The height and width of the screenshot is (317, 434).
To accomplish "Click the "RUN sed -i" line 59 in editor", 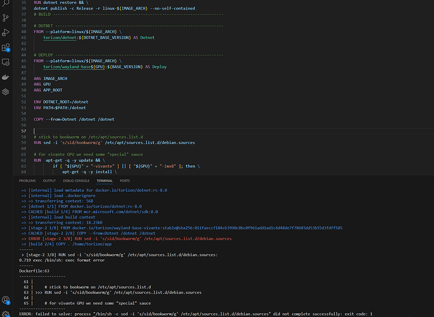I will pyautogui.click(x=115, y=142).
